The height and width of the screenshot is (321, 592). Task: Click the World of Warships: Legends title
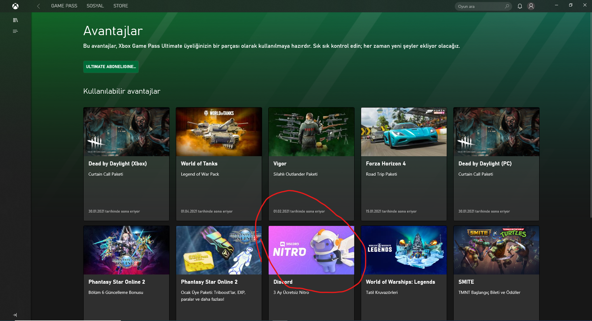(x=401, y=282)
